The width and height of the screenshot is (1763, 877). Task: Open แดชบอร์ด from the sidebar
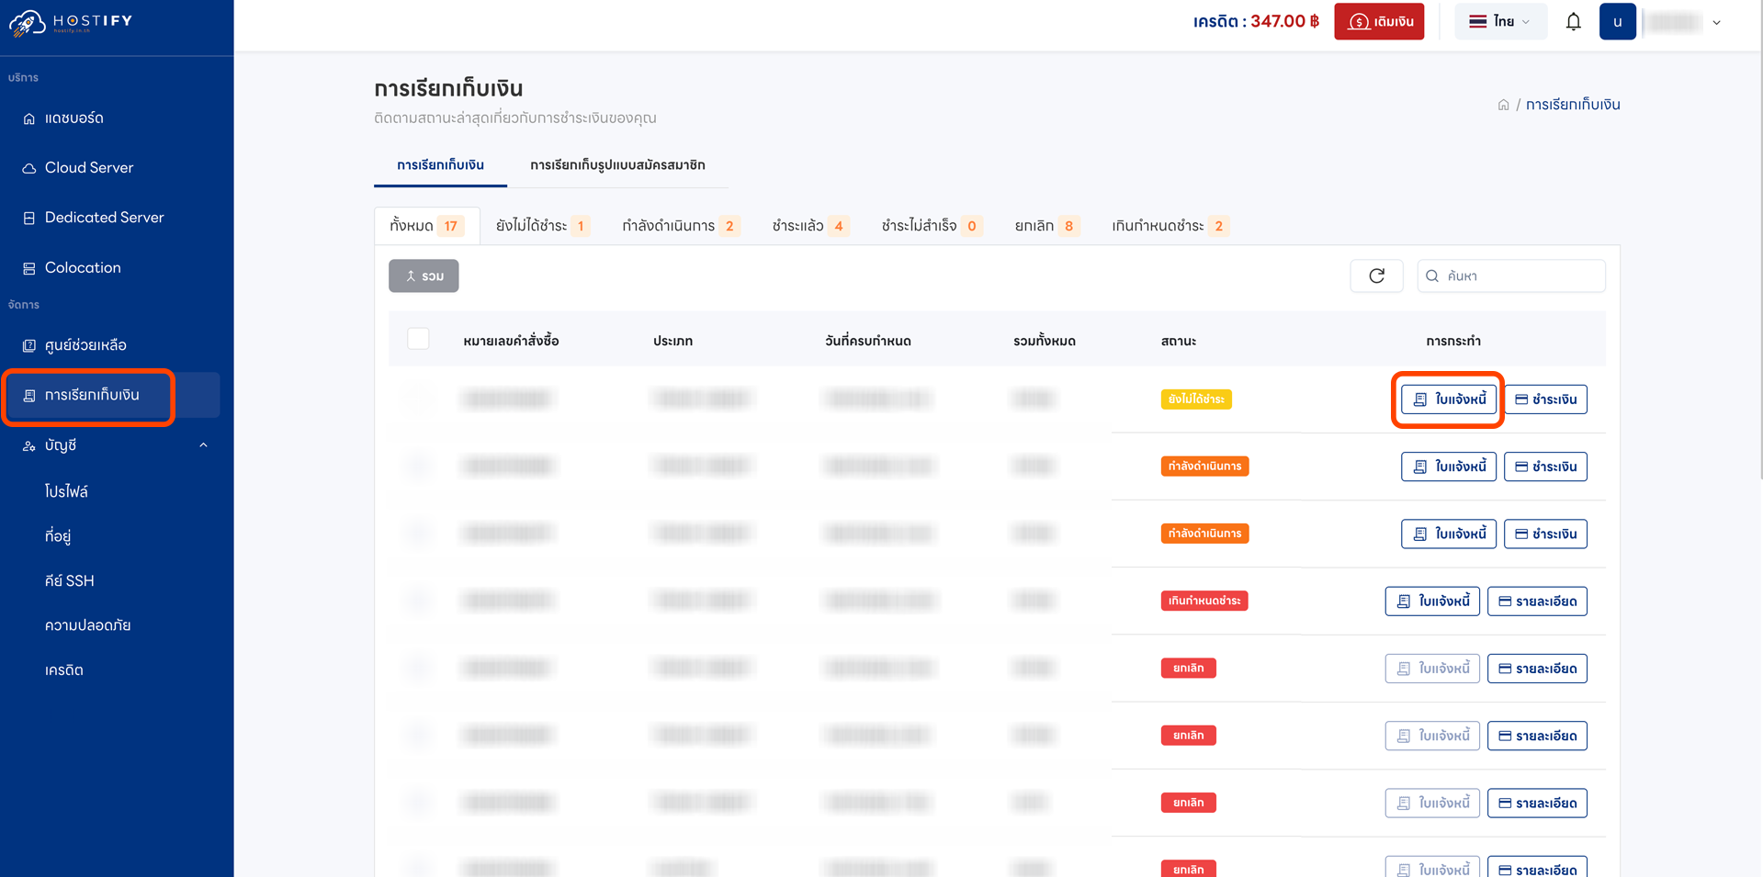click(x=73, y=118)
